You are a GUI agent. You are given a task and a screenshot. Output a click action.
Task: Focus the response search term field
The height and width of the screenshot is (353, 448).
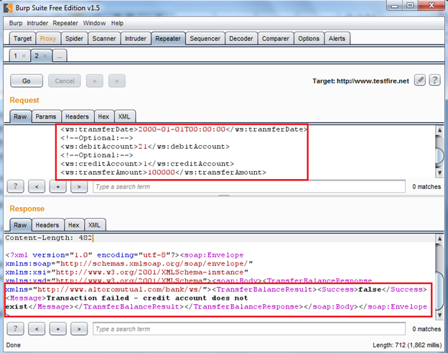[x=244, y=329]
